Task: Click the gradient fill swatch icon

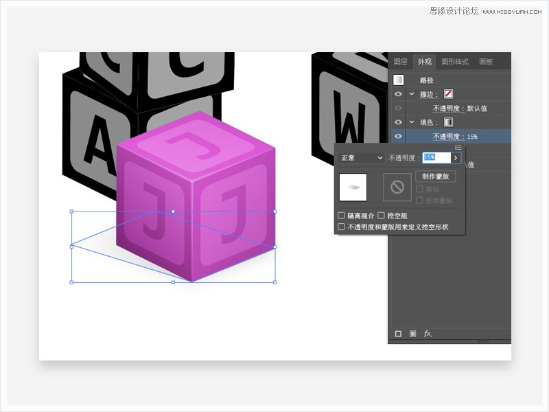Action: click(448, 122)
